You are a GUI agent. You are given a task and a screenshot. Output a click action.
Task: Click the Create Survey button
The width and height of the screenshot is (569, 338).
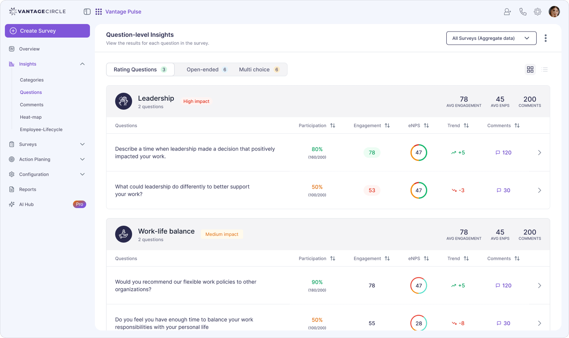[47, 31]
